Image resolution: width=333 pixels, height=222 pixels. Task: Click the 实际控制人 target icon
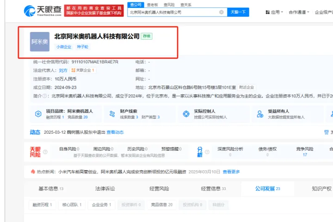tap(186, 114)
